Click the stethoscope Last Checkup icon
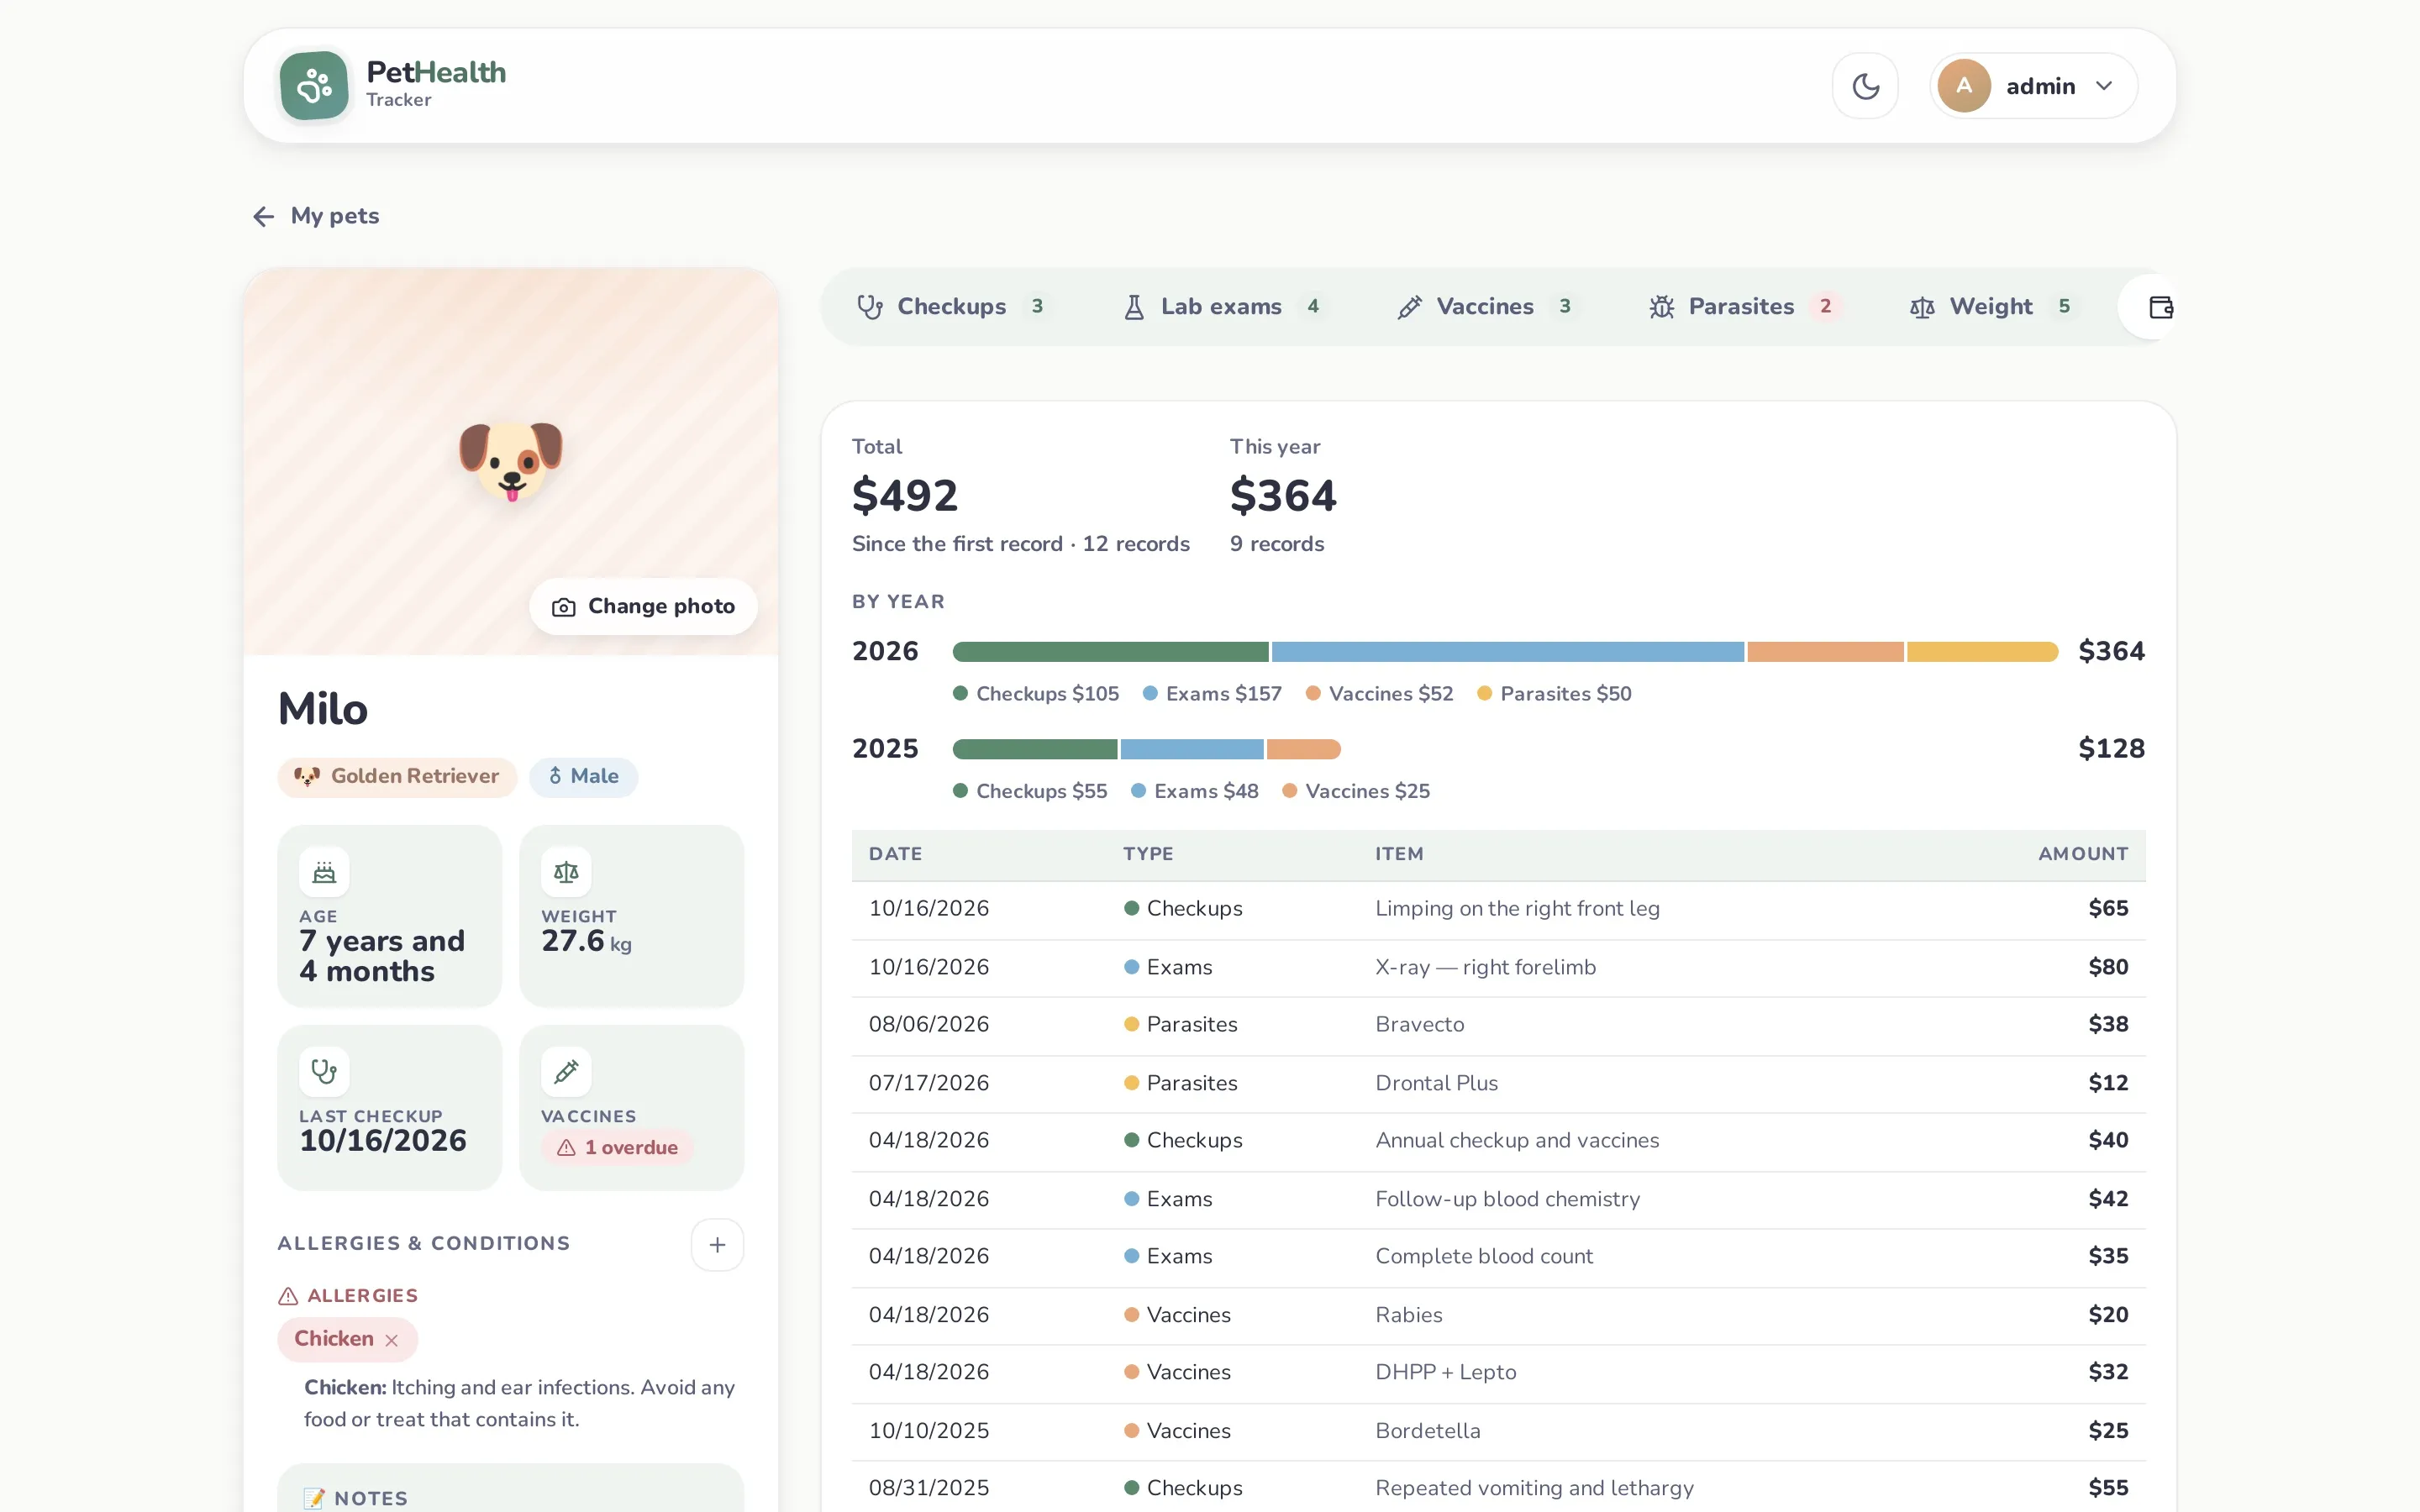 (324, 1072)
